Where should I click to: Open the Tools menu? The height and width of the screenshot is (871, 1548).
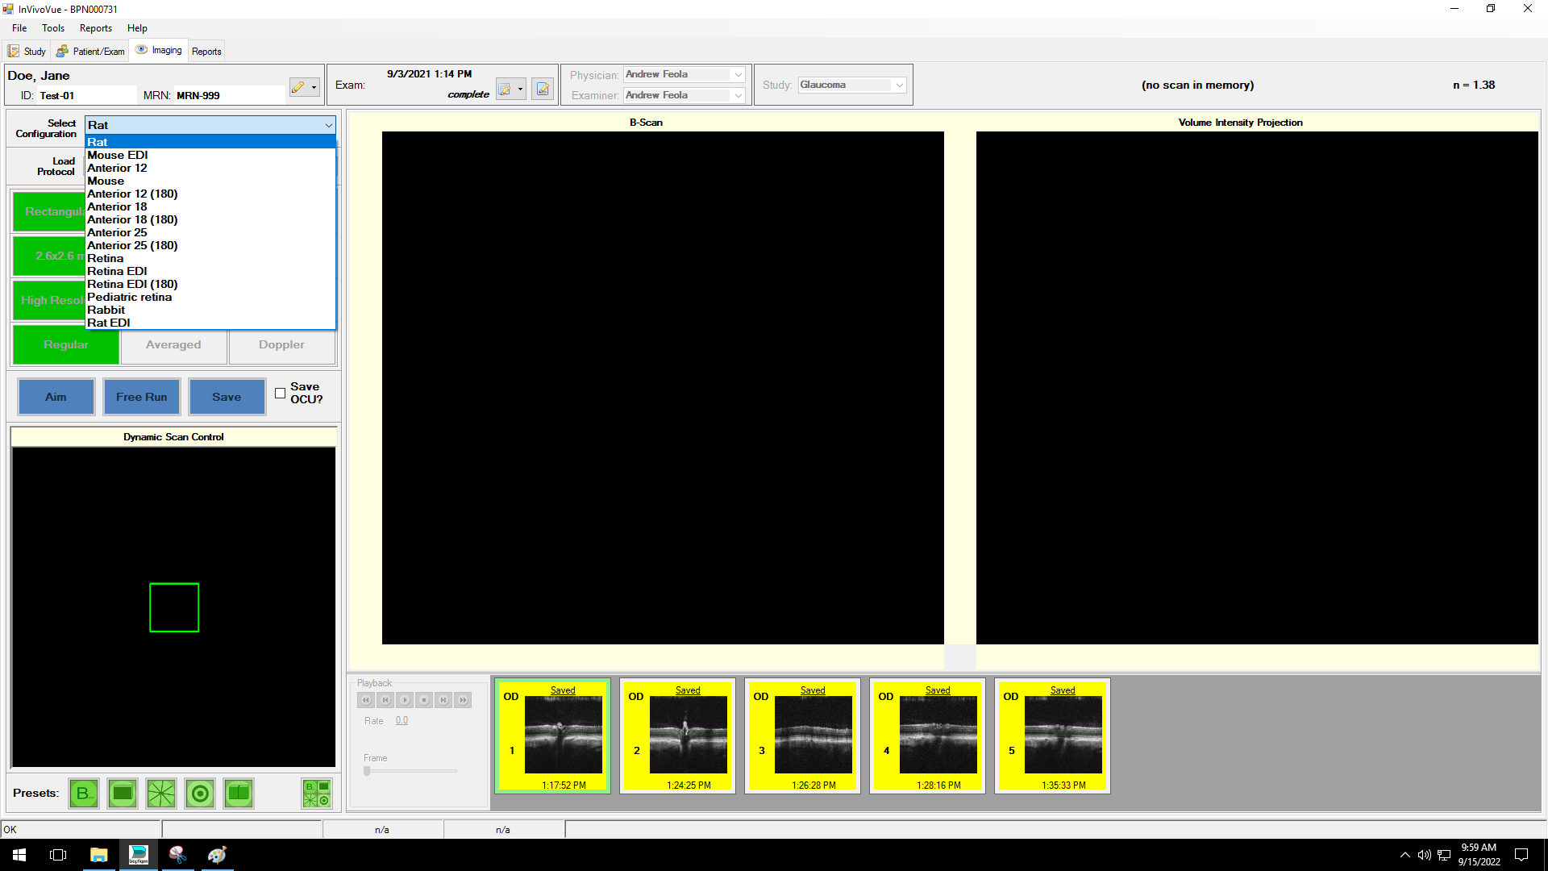(53, 28)
